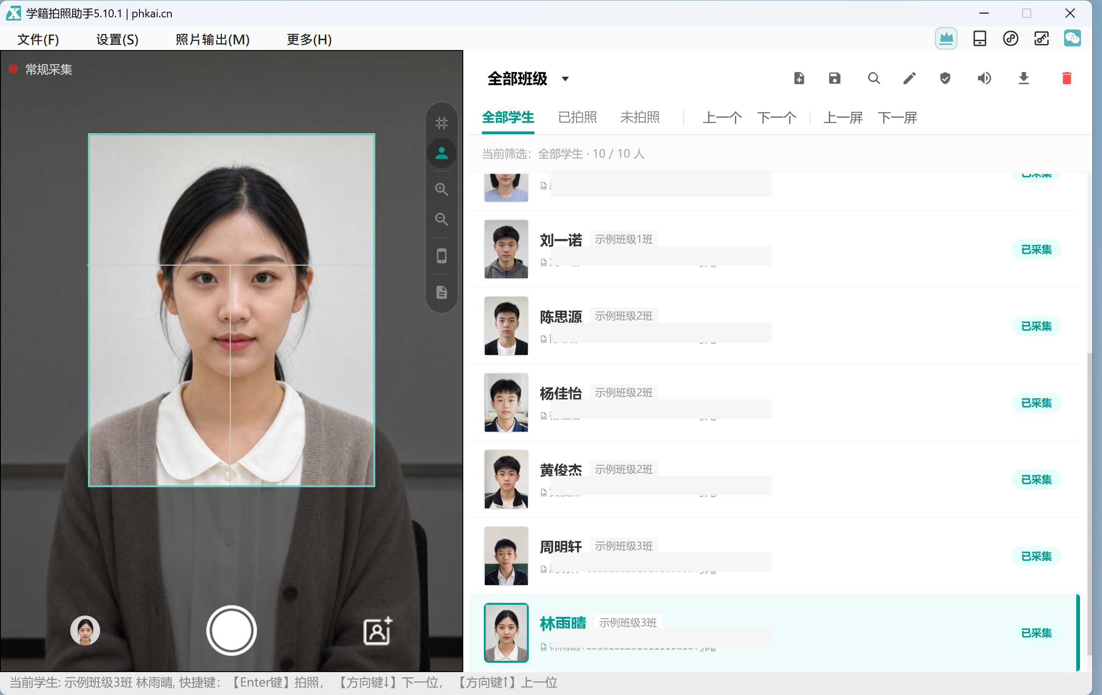This screenshot has height=695, width=1102.
Task: Click the 下一个 next student button
Action: [x=777, y=117]
